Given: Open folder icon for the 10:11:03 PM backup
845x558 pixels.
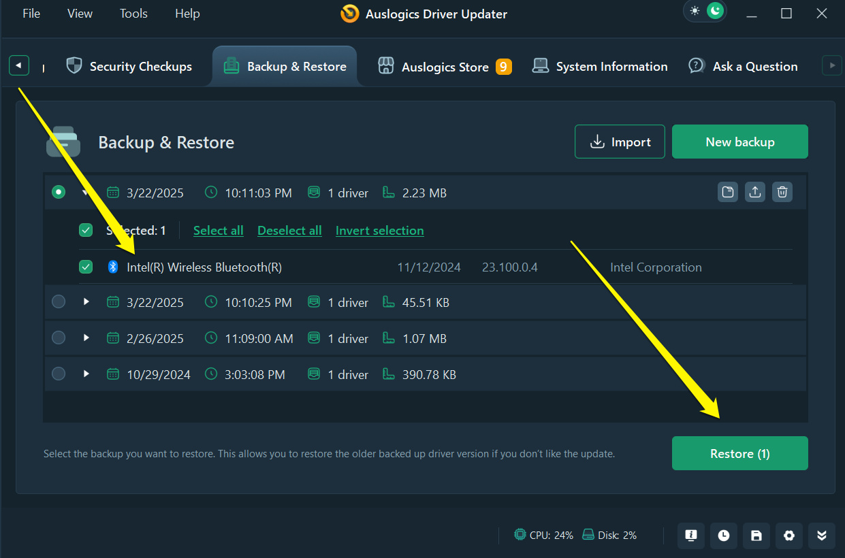Looking at the screenshot, I should coord(728,193).
